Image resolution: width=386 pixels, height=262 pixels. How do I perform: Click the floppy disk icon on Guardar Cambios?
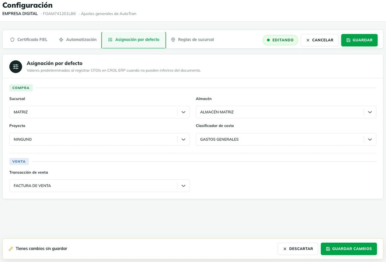coord(328,249)
